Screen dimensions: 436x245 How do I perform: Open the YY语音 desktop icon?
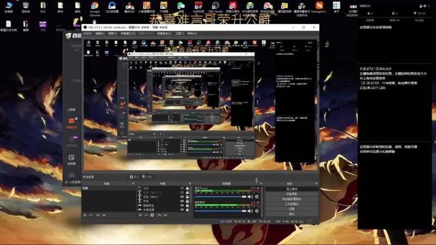coord(164,7)
